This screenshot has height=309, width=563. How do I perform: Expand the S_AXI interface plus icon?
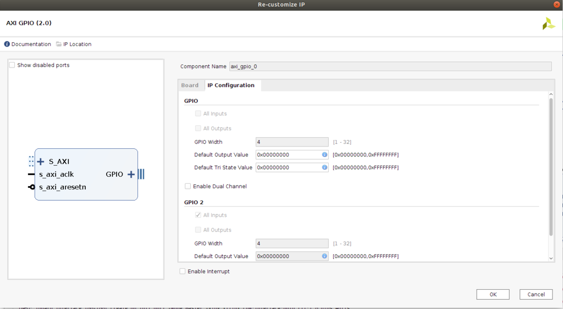[x=41, y=162]
